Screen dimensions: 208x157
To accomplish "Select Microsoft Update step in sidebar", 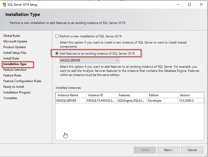I will pyautogui.click(x=15, y=41).
